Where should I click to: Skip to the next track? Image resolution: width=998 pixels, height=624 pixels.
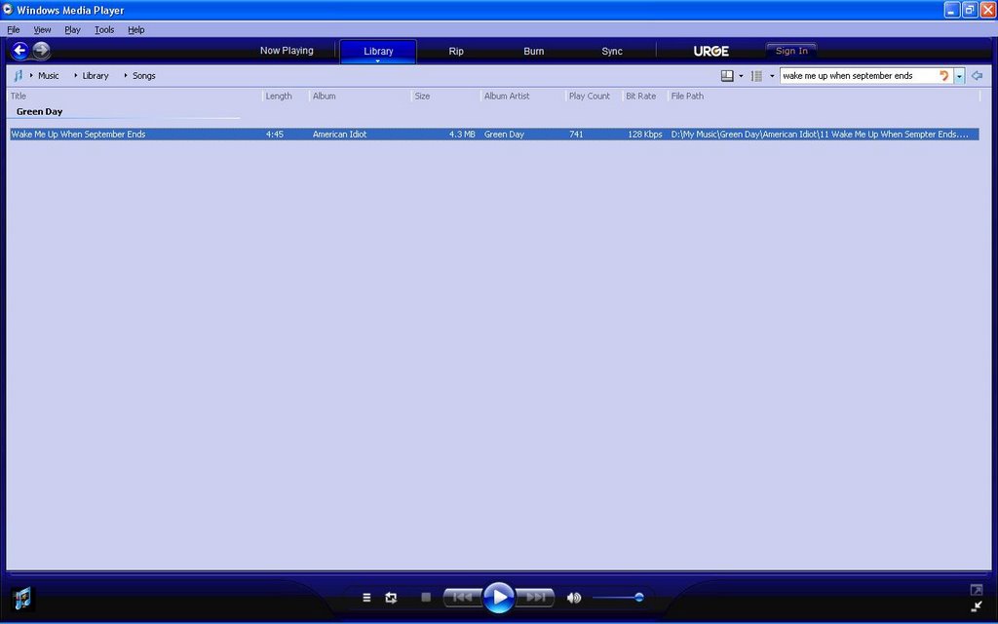click(x=535, y=598)
